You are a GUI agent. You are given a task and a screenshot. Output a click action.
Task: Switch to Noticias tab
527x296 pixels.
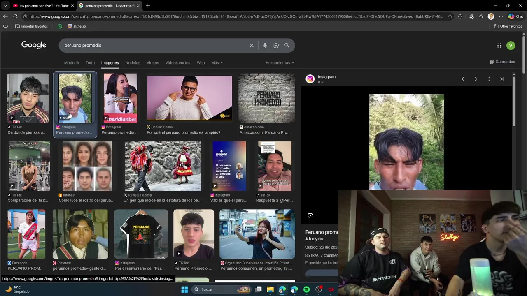(133, 63)
